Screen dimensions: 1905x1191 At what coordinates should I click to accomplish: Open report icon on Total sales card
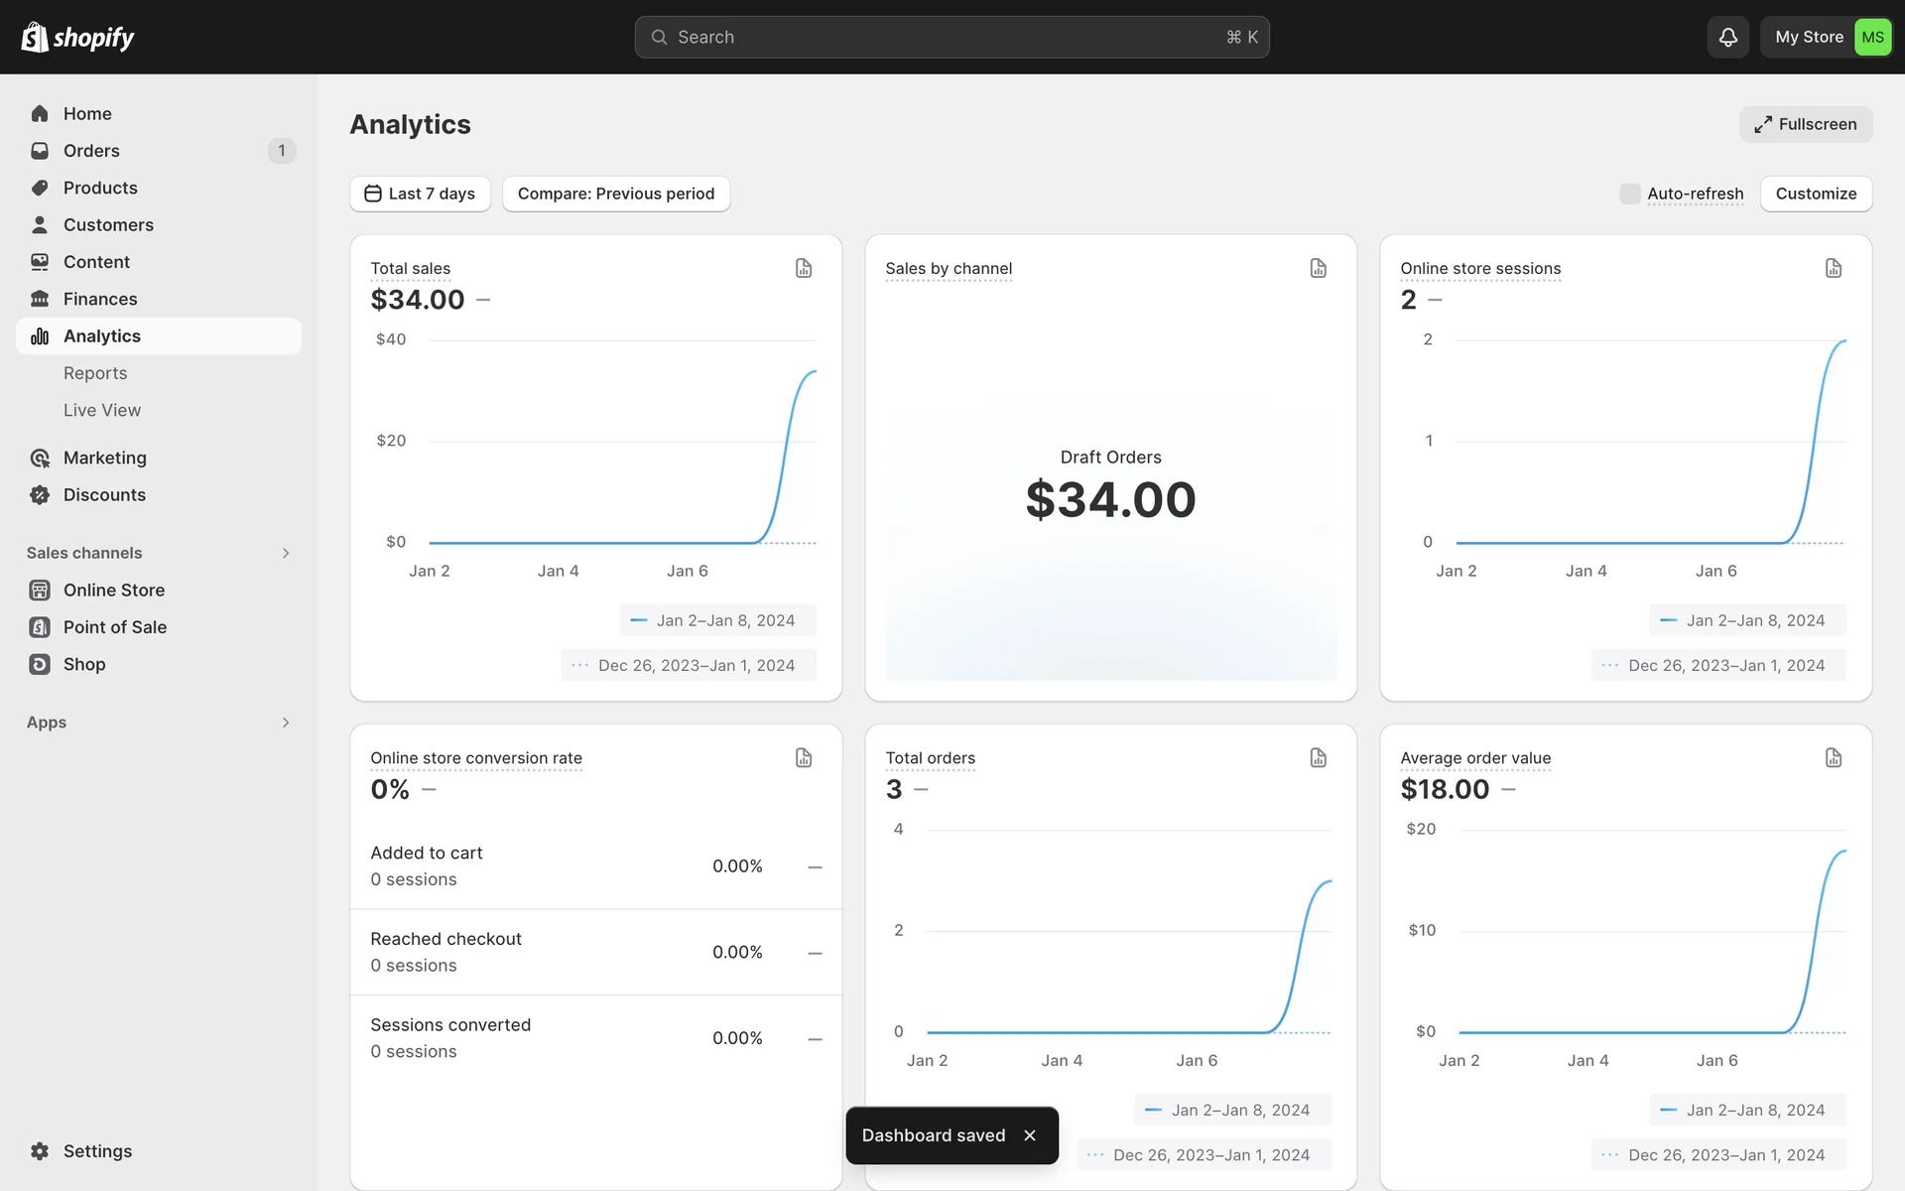click(804, 268)
